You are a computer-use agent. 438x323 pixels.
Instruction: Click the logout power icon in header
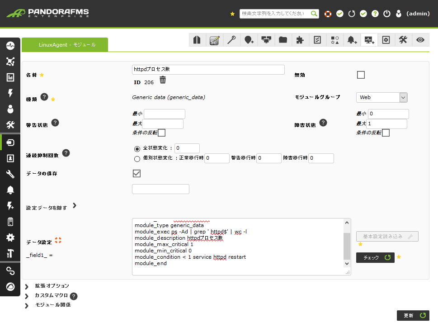click(386, 14)
